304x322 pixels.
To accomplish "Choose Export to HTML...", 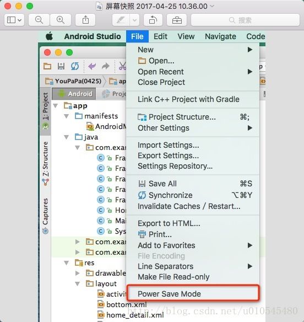I will (x=193, y=223).
